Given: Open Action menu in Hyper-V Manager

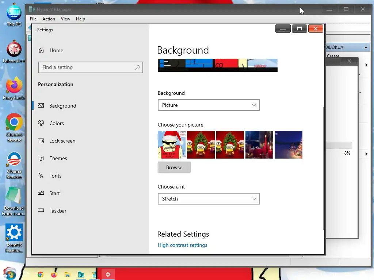Looking at the screenshot, I should tap(49, 19).
